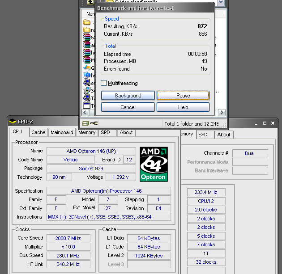Click the Level 2 cache value 1024 KBytes
This screenshot has width=282, height=274.
pyautogui.click(x=149, y=256)
